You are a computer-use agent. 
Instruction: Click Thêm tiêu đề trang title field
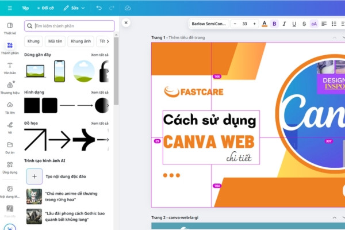pos(186,37)
